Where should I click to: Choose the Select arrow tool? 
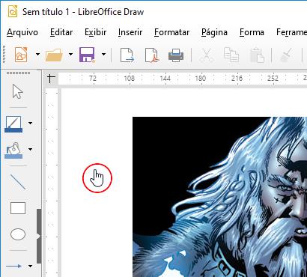click(18, 91)
